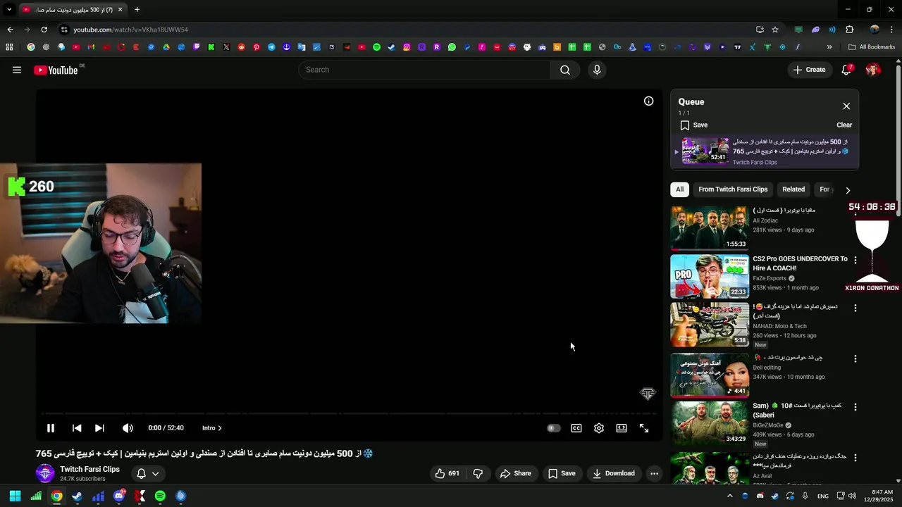902x507 pixels.
Task: Open the account avatar menu
Action: (x=873, y=70)
